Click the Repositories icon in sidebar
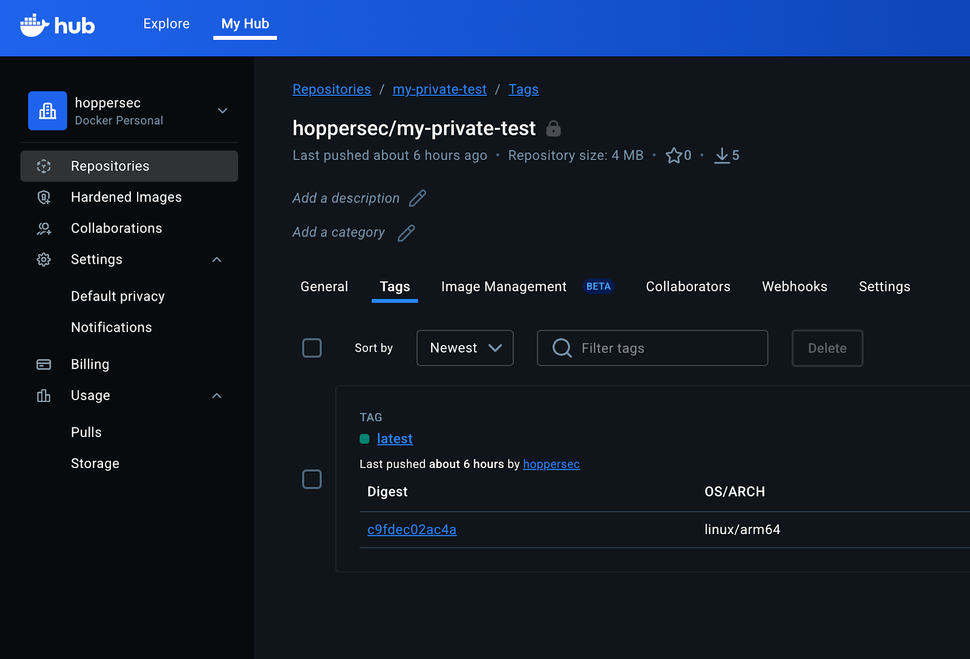This screenshot has width=970, height=659. pyautogui.click(x=44, y=166)
